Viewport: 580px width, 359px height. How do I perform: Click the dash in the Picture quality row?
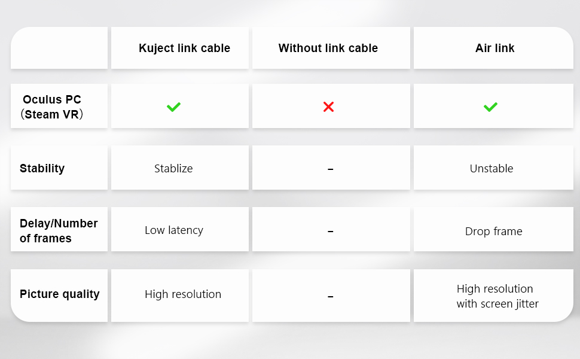tap(330, 296)
